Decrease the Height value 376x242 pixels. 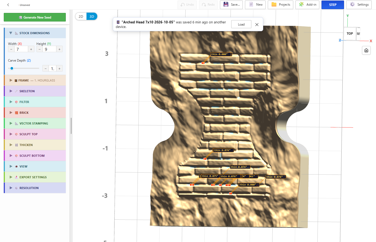point(39,49)
